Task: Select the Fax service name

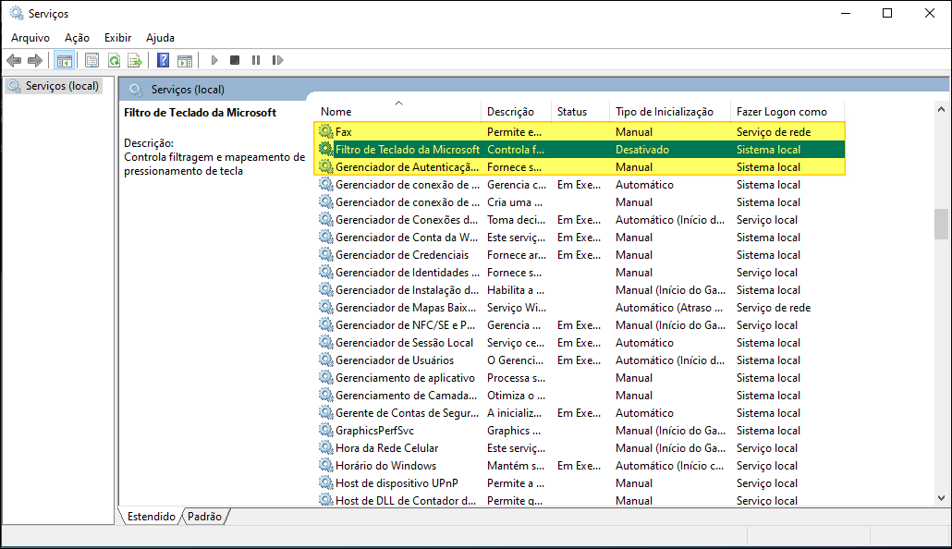Action: pos(344,132)
